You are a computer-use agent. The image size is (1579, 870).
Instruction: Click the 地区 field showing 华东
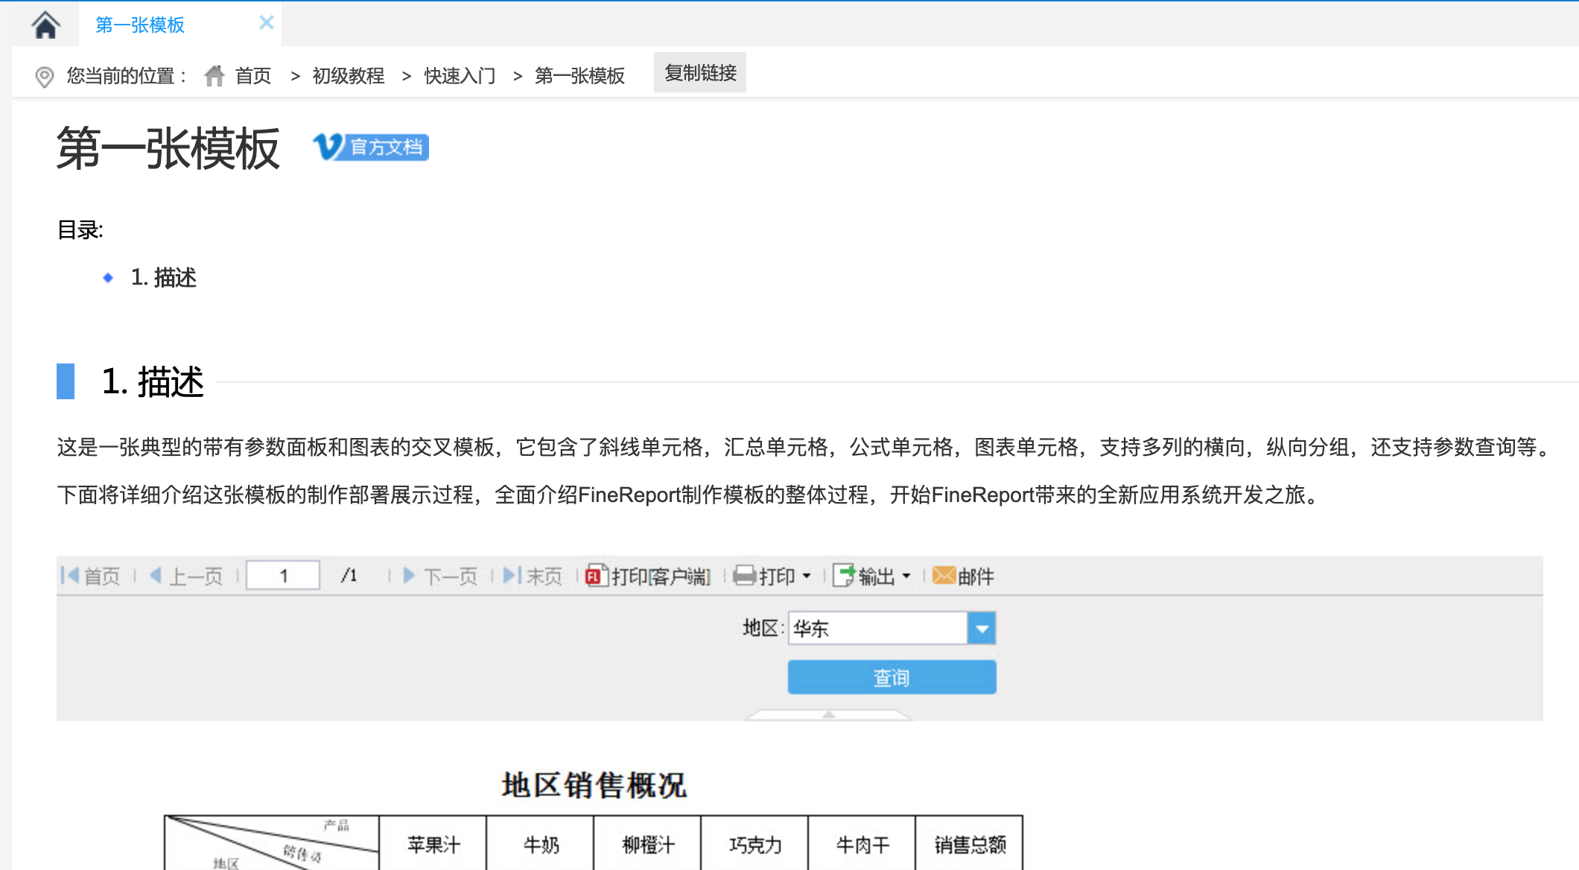[x=878, y=629]
